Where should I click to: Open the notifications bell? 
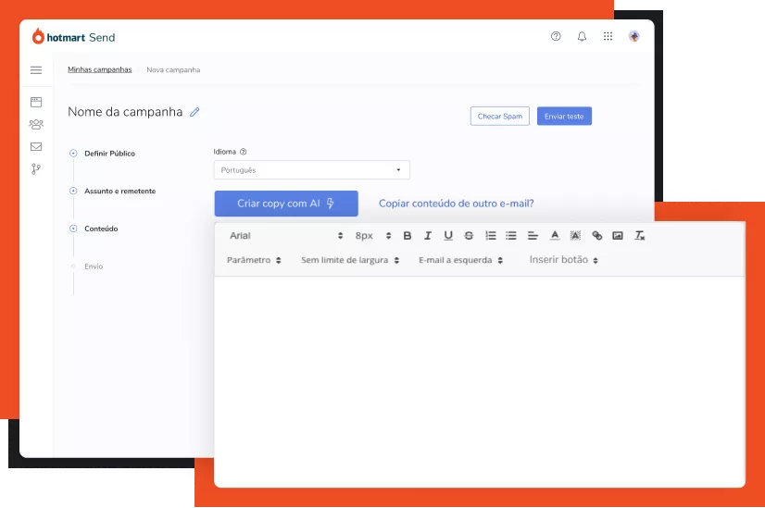[x=582, y=37]
